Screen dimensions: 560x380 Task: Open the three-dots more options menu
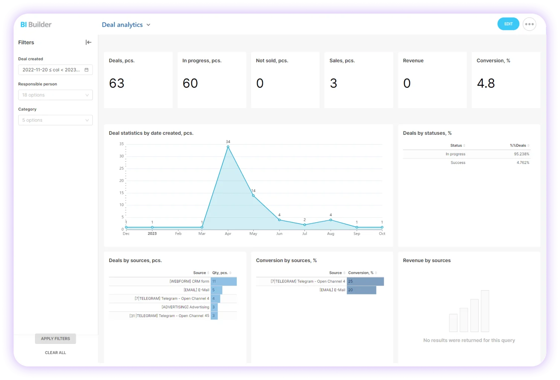click(529, 24)
